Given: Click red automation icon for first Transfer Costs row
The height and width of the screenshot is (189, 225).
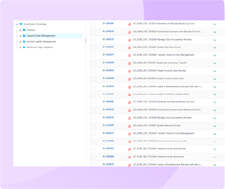Looking at the screenshot, I should (129, 55).
